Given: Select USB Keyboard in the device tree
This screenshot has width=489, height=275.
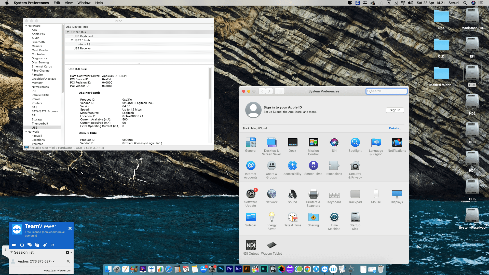Looking at the screenshot, I should click(x=83, y=36).
